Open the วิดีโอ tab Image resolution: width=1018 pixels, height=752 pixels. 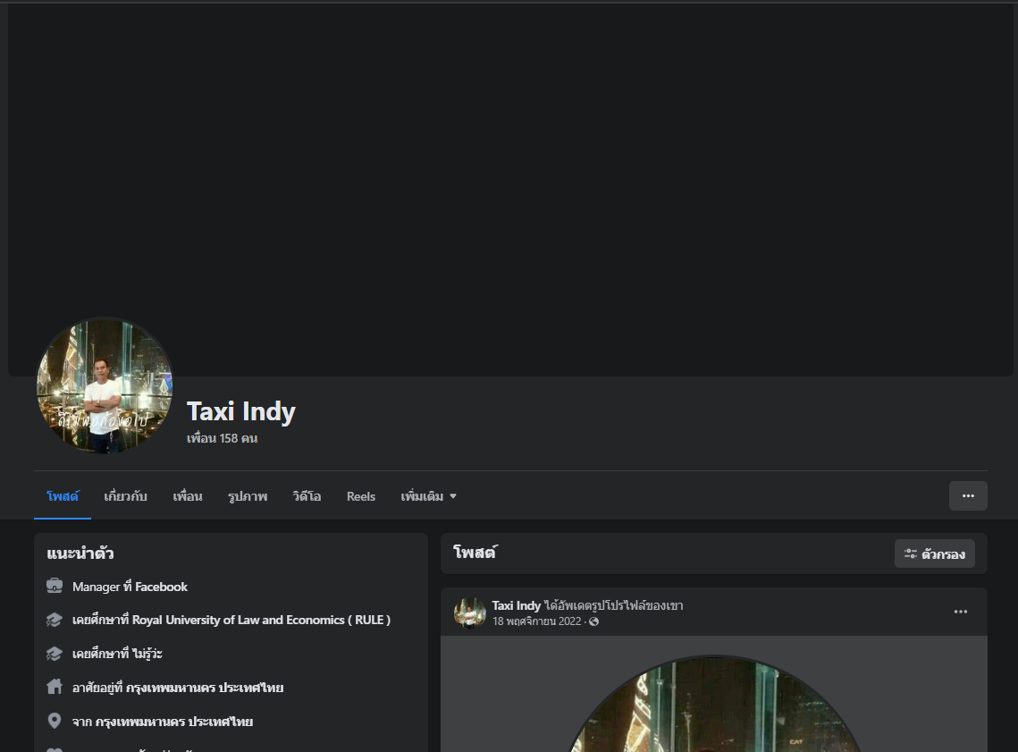pyautogui.click(x=307, y=496)
